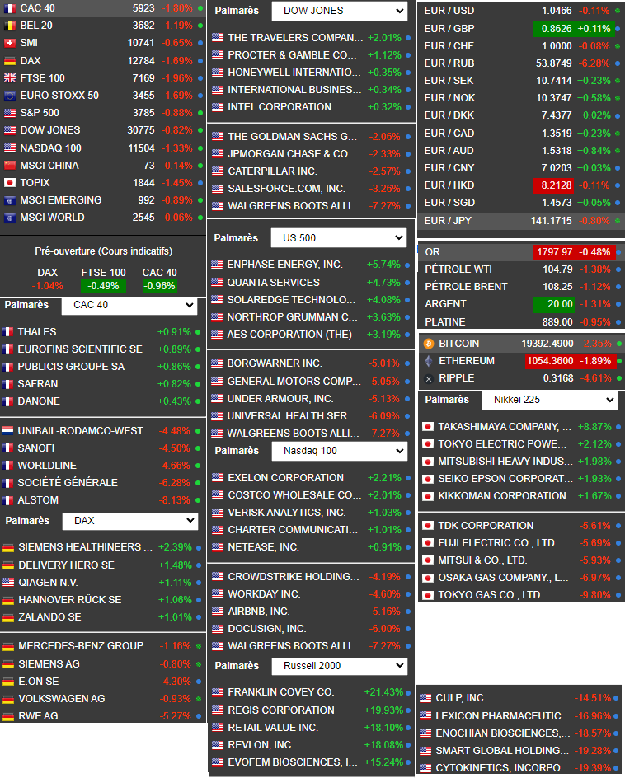
Task: Open the DOW JONES Palmarès dropdown
Action: pos(340,11)
